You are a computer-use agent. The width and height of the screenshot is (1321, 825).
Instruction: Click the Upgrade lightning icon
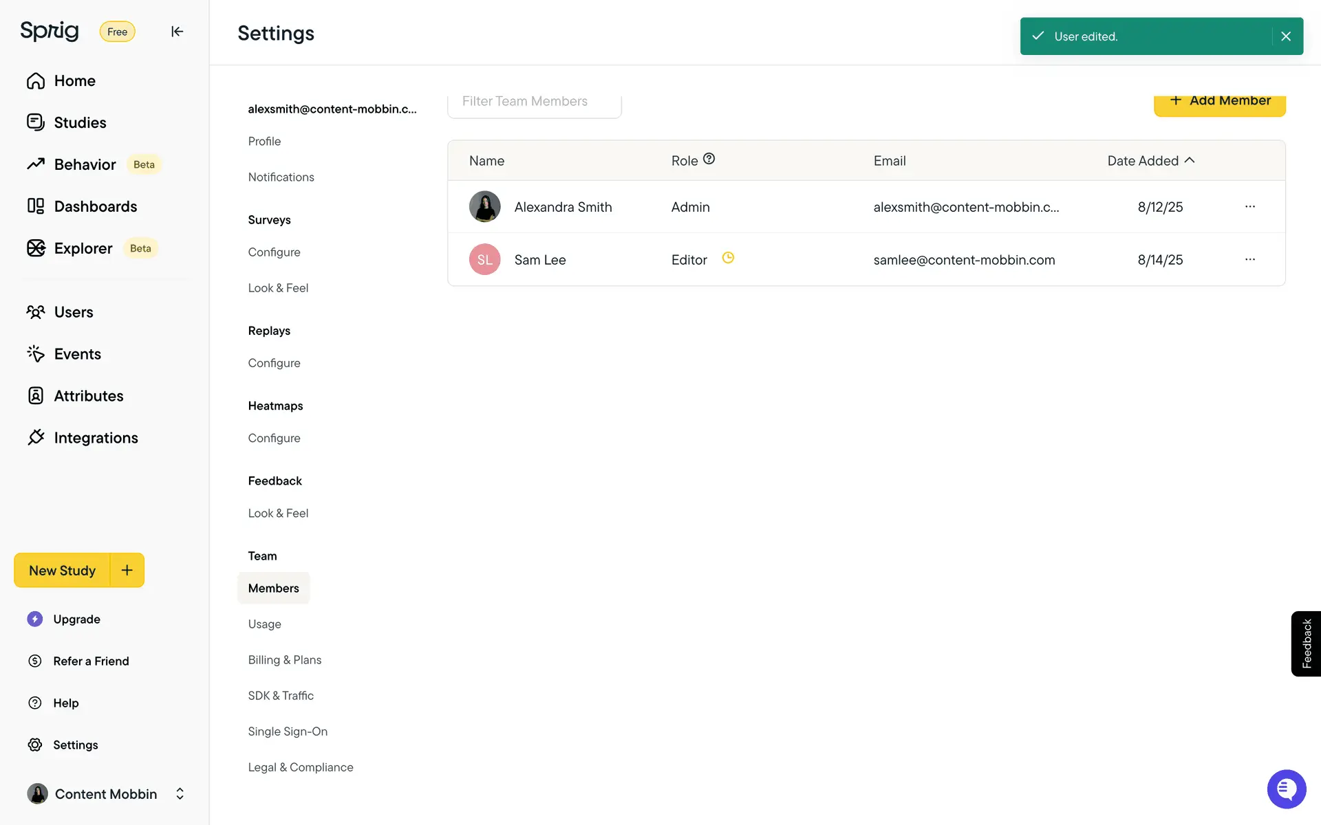point(35,619)
